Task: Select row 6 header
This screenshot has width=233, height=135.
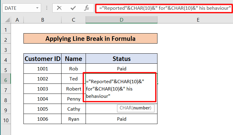Action: coord(5,79)
